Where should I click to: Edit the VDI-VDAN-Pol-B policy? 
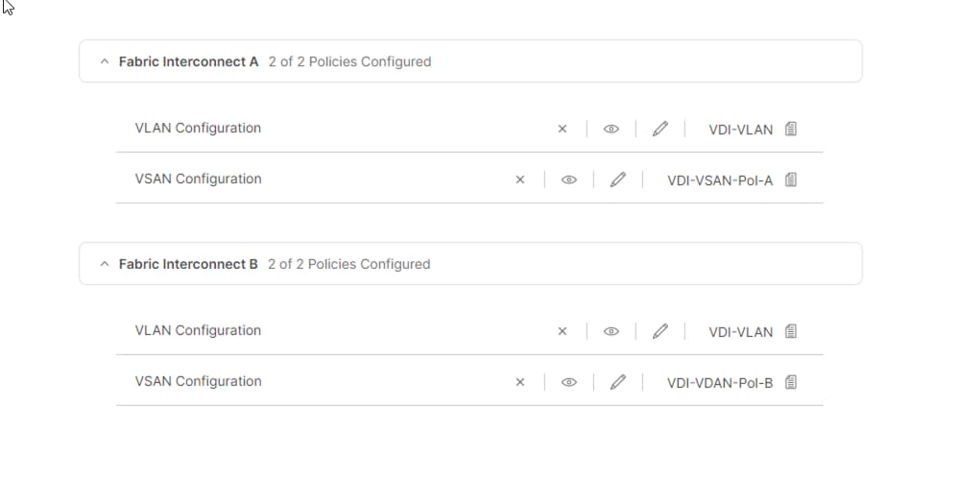618,382
